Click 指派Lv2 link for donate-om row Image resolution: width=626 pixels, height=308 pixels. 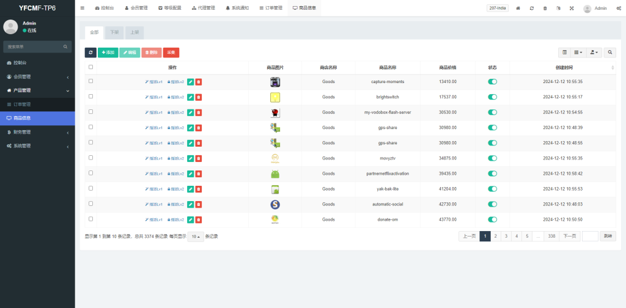tap(175, 219)
